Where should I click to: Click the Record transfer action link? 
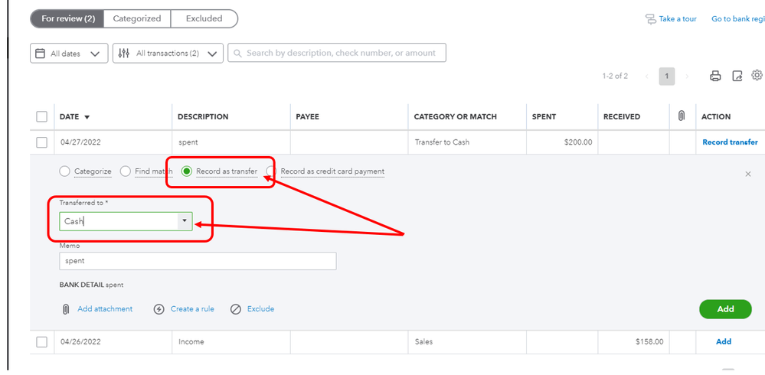pos(730,142)
